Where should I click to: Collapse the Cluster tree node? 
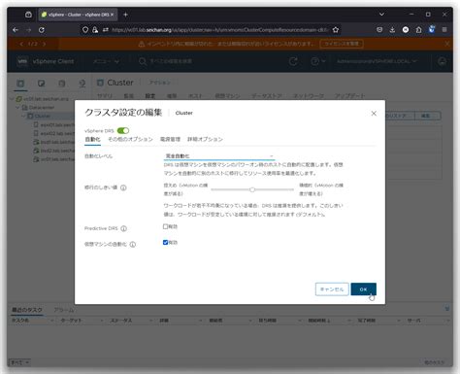click(23, 116)
